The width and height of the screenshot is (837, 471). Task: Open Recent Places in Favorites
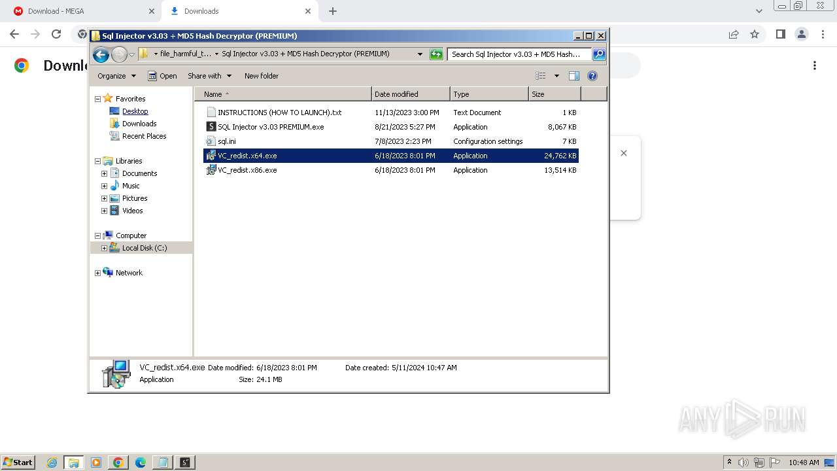point(144,136)
